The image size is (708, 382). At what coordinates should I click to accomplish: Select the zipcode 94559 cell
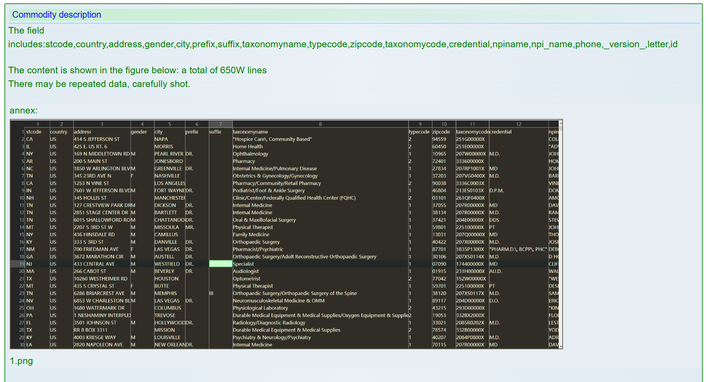pyautogui.click(x=439, y=139)
